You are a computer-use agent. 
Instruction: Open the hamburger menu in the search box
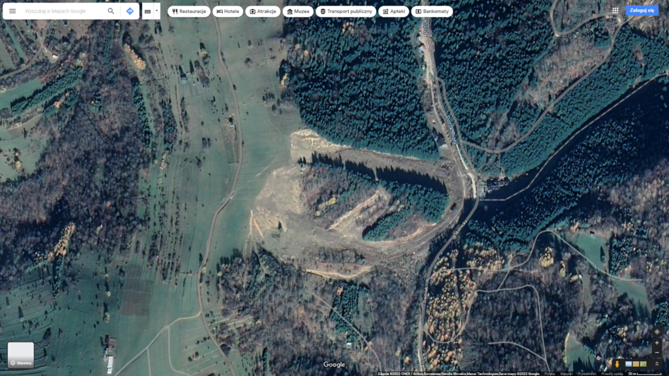pyautogui.click(x=12, y=11)
